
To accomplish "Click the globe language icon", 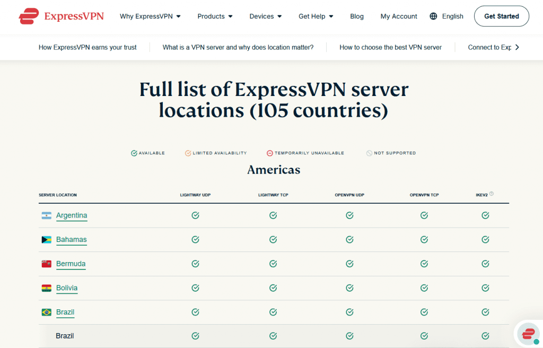I will (434, 16).
